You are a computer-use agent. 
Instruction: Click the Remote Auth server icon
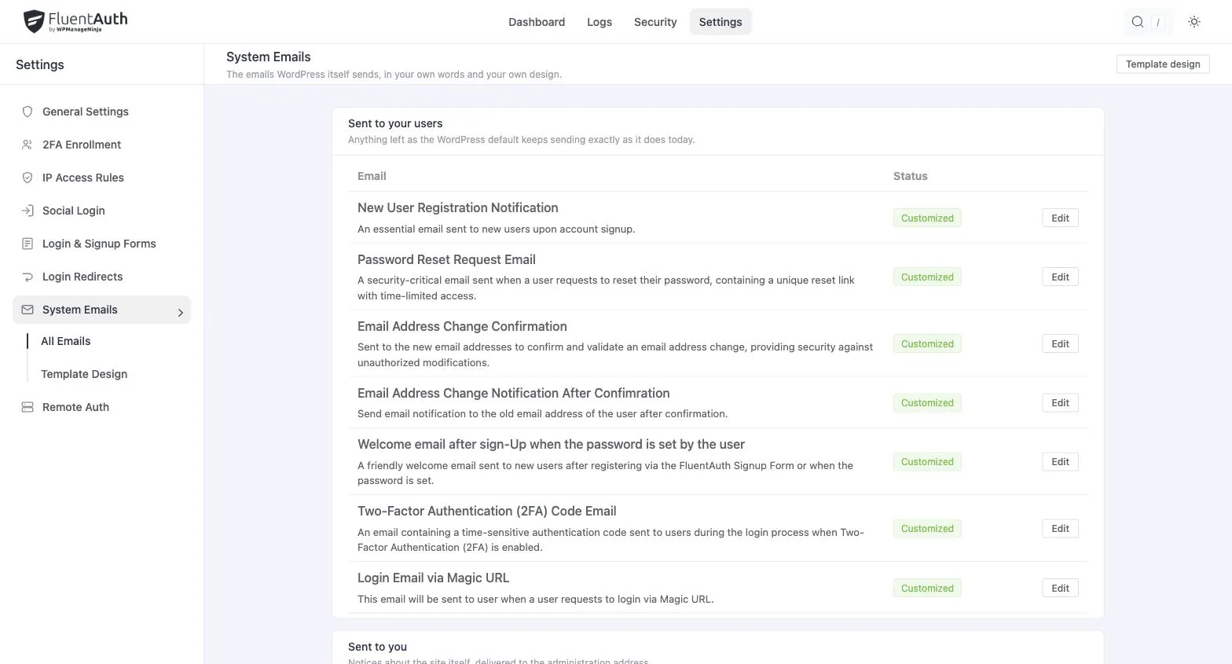tap(27, 407)
